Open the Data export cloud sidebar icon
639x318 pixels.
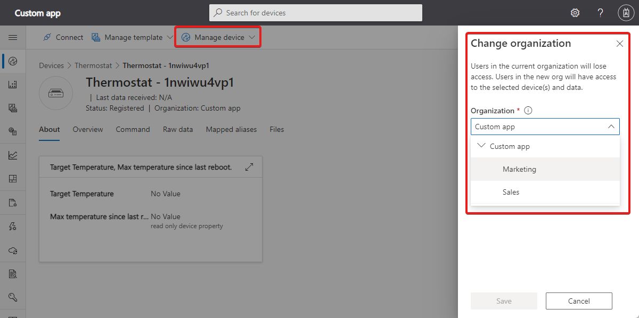pyautogui.click(x=13, y=250)
